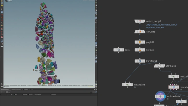Select the rbdmate node icon
The width and height of the screenshot is (188, 106).
pyautogui.click(x=174, y=87)
